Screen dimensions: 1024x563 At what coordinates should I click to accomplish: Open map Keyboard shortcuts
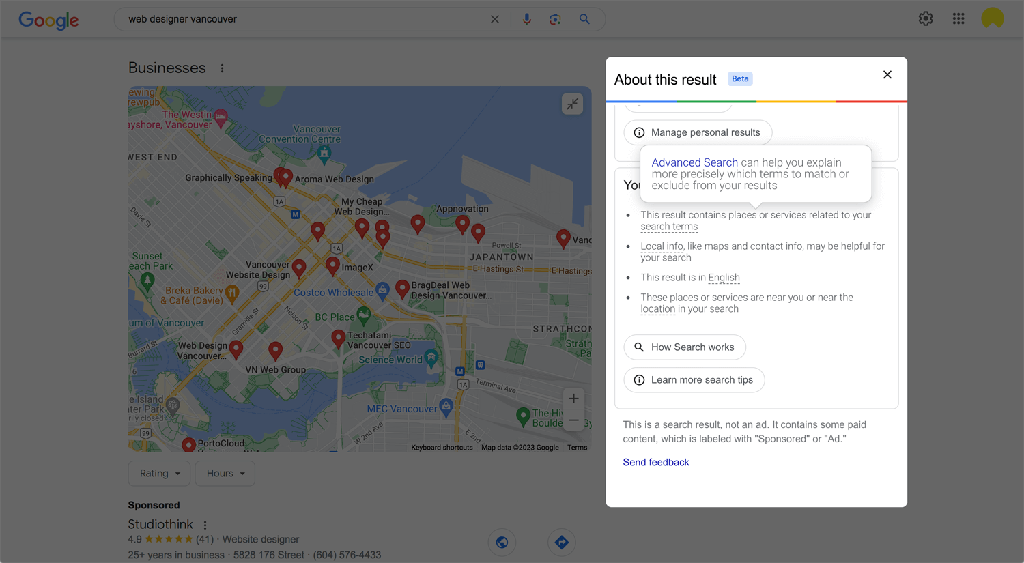point(442,448)
